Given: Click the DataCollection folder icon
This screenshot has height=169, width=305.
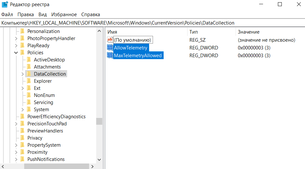Looking at the screenshot, I should pos(29,74).
